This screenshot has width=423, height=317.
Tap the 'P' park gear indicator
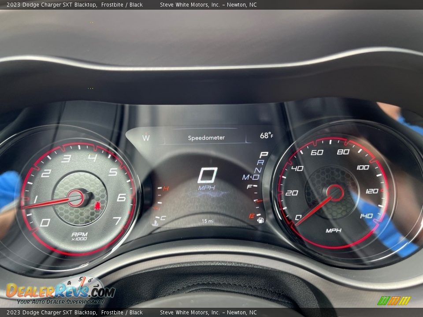coord(263,155)
